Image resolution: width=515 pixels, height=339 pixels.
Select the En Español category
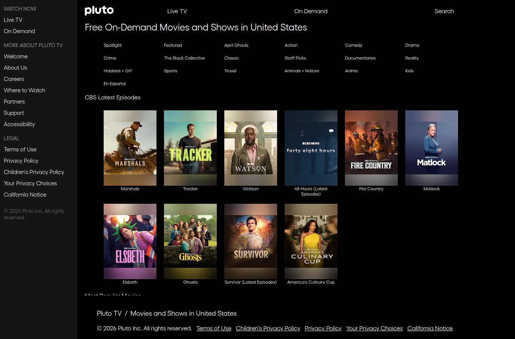[114, 84]
